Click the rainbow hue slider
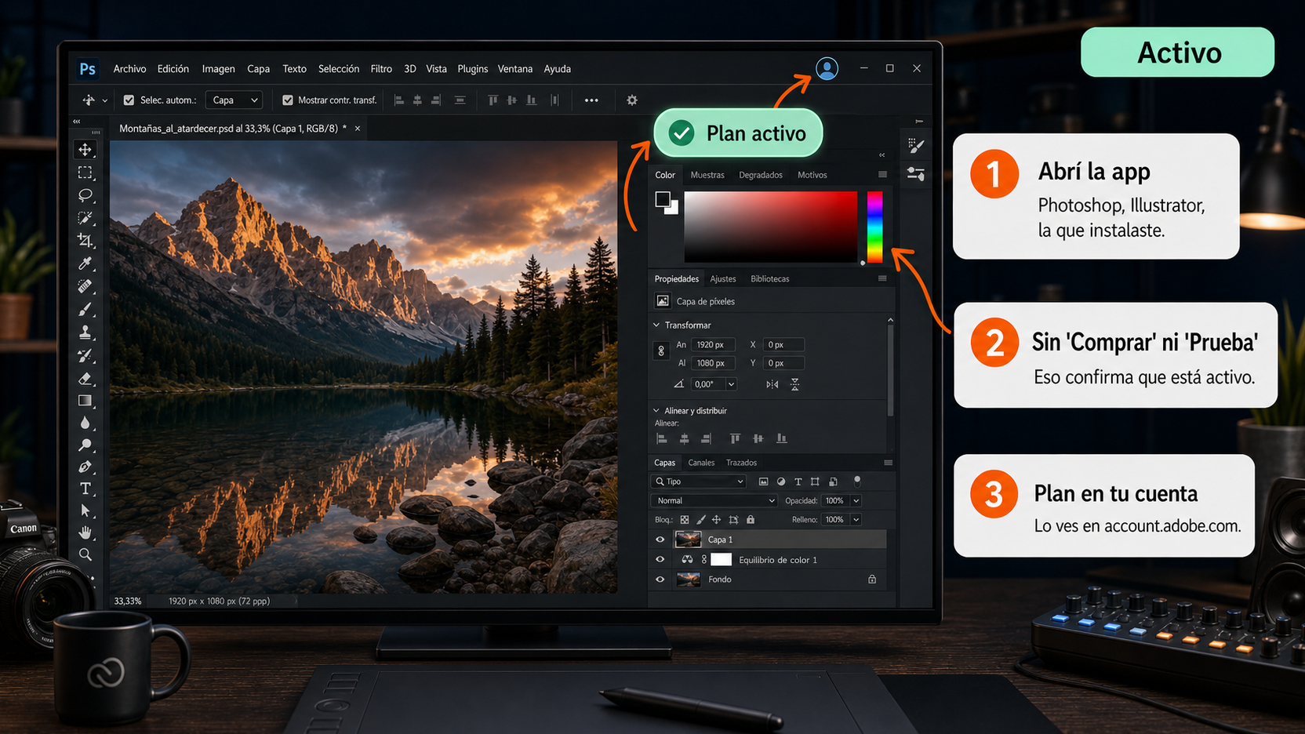The height and width of the screenshot is (734, 1305). point(874,227)
